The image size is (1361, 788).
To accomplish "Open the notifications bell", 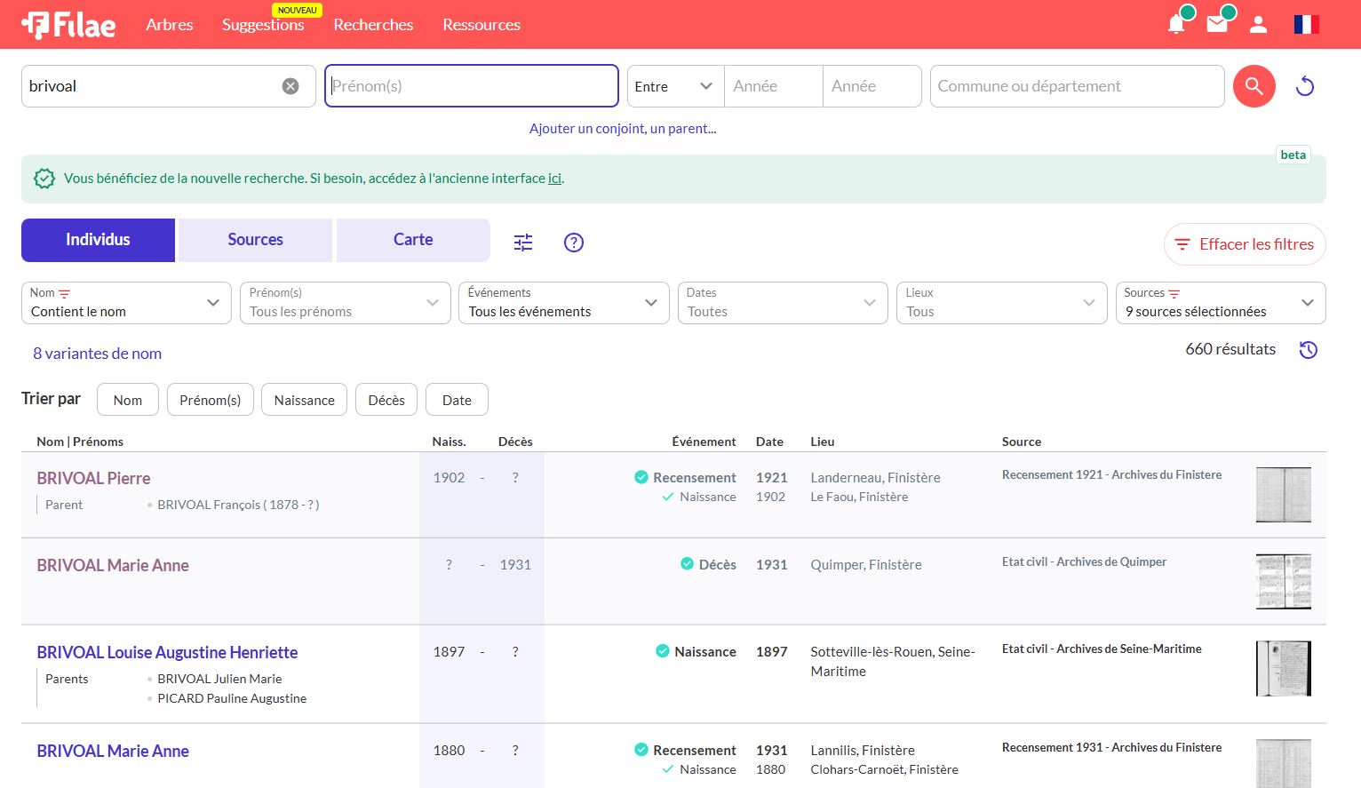I will (x=1176, y=24).
